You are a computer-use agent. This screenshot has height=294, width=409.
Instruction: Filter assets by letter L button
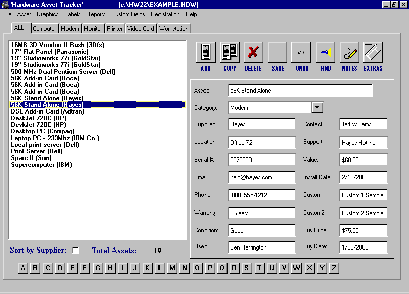(160, 268)
